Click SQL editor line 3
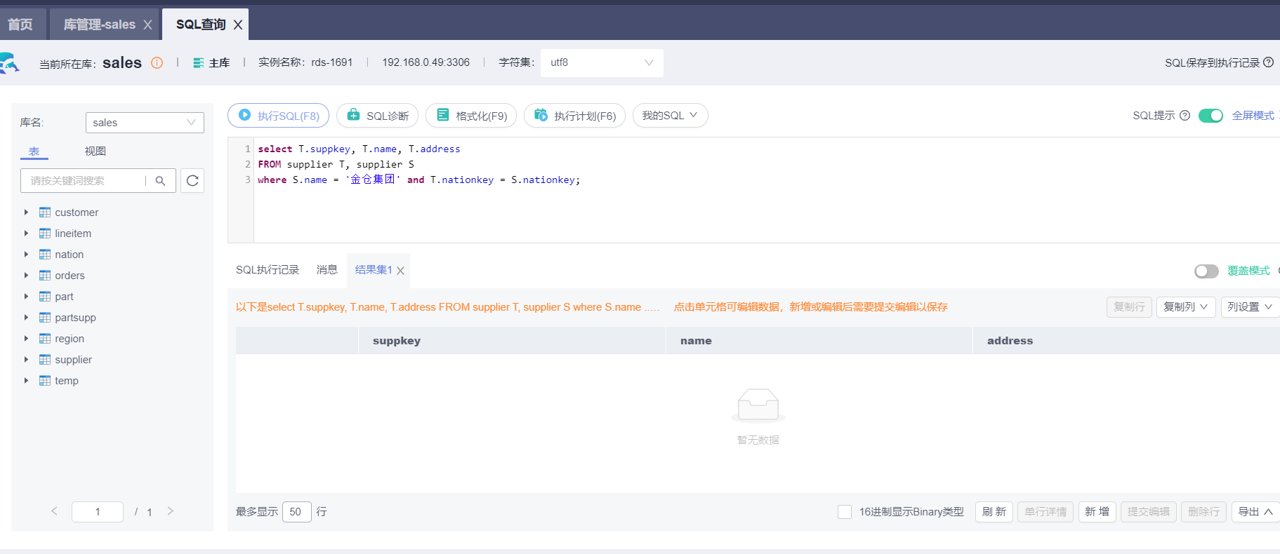Viewport: 1280px width, 554px height. click(418, 180)
